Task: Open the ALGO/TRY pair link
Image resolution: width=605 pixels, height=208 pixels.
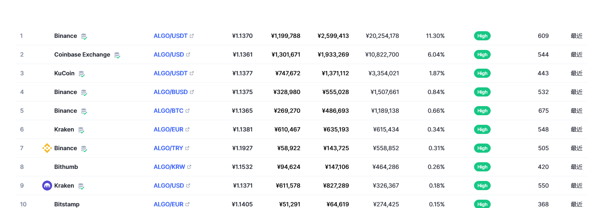Action: pyautogui.click(x=169, y=148)
